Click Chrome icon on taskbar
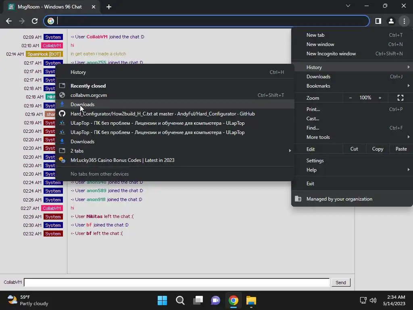 pyautogui.click(x=234, y=300)
